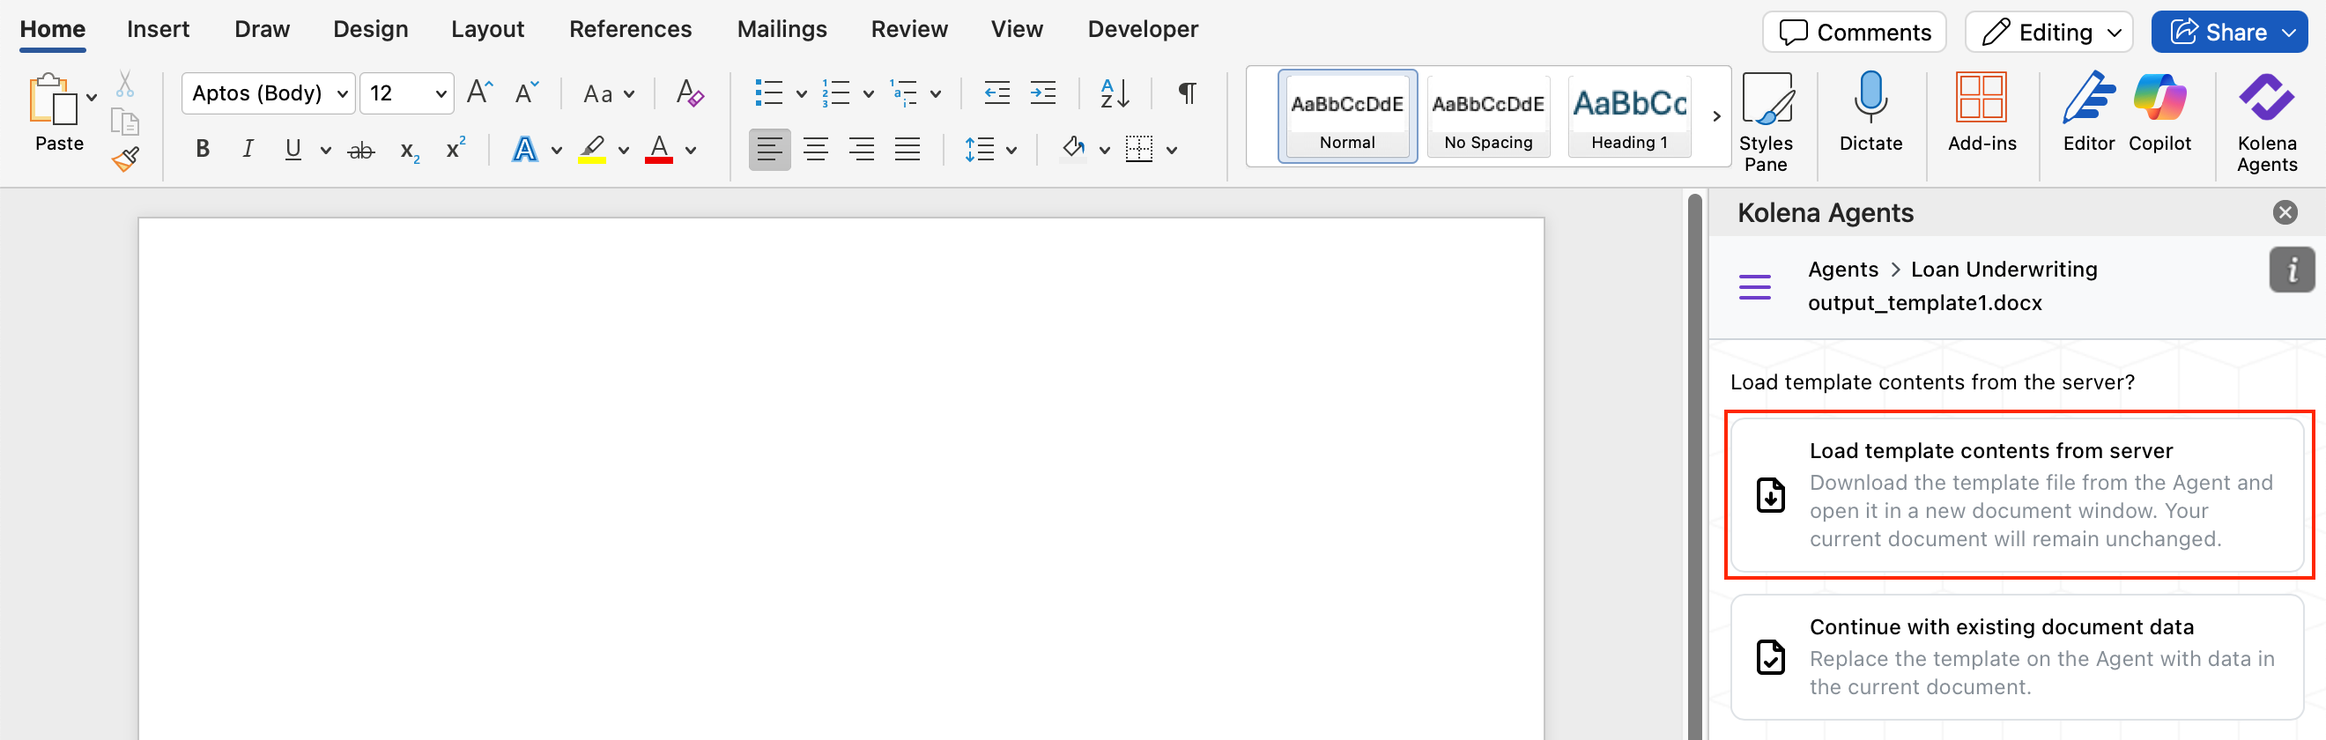
Task: Clear all formatting icon
Action: tap(690, 93)
